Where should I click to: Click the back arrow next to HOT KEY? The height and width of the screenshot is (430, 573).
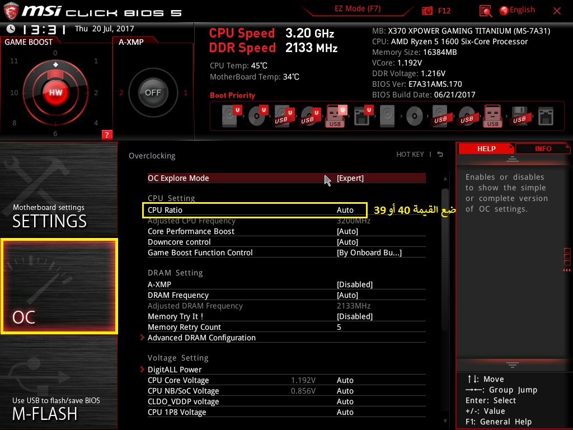440,155
